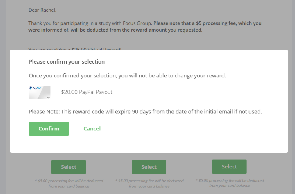Click the right dimmed Select button
This screenshot has height=194, width=295.
(229, 166)
